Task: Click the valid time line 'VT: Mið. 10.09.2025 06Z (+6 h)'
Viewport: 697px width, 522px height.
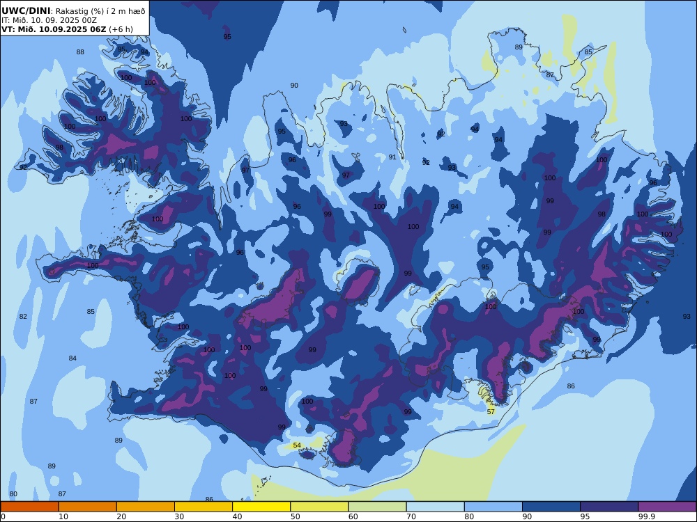Action: click(x=67, y=29)
